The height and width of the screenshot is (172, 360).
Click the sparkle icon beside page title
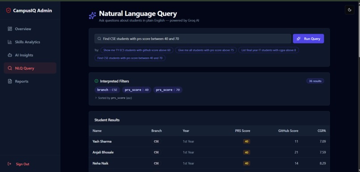[92, 16]
